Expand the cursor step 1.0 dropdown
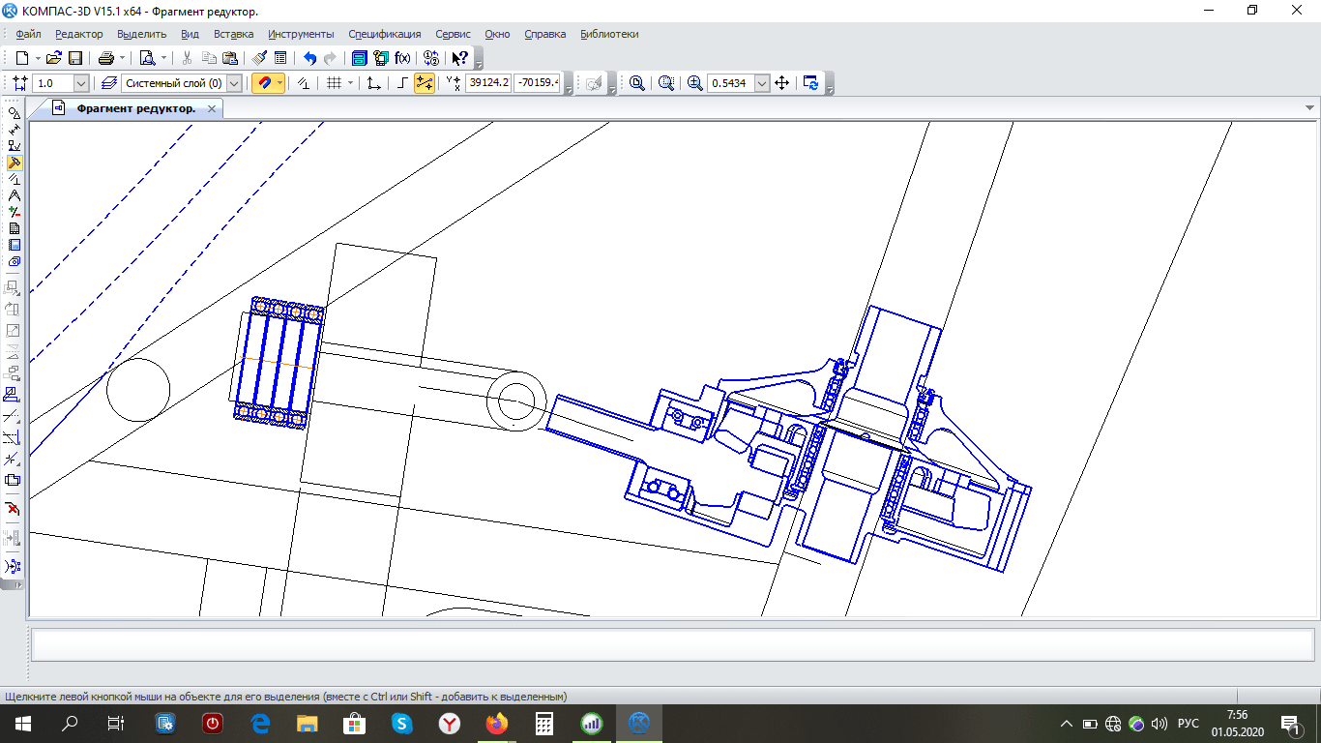 80,83
